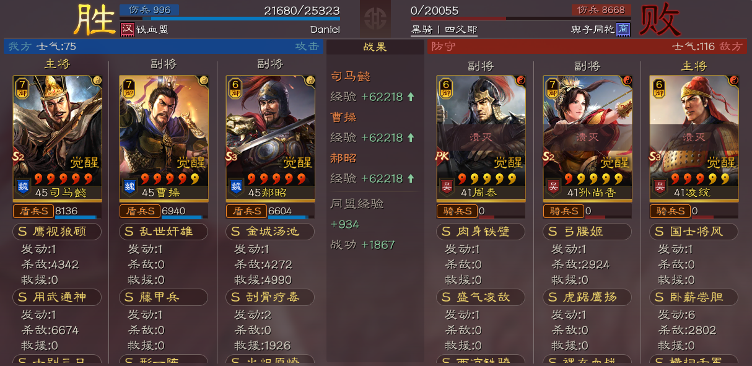Select the 鹰视狼顾 skill button
Image resolution: width=752 pixels, height=366 pixels.
(57, 232)
